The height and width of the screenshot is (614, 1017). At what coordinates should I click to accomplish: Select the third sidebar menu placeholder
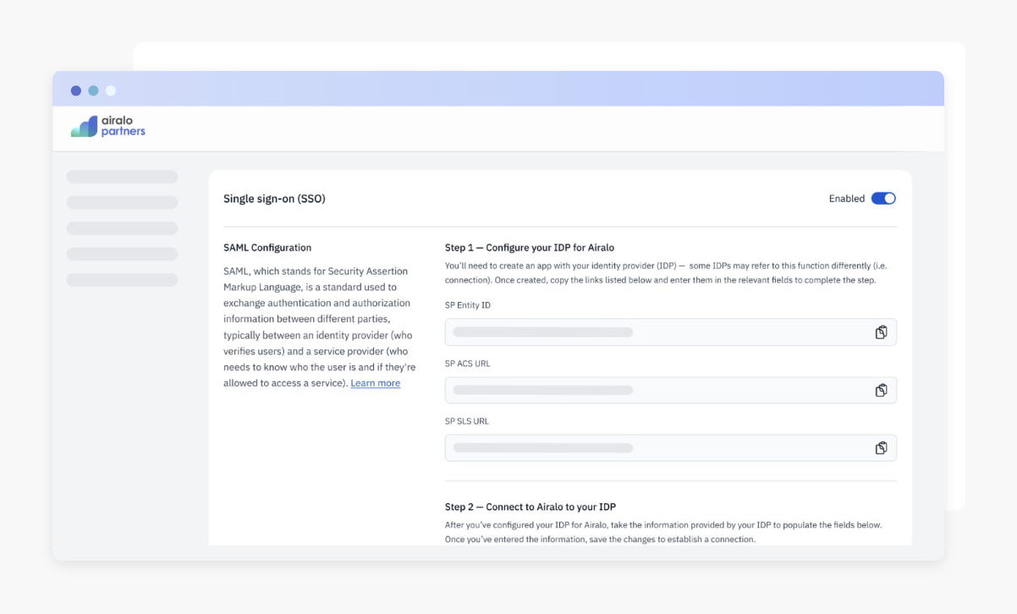click(122, 228)
